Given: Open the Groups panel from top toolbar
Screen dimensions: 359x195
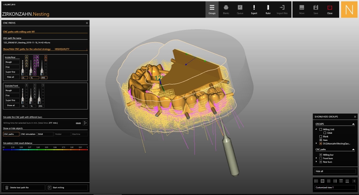Looking at the screenshot, I should pyautogui.click(x=212, y=10).
